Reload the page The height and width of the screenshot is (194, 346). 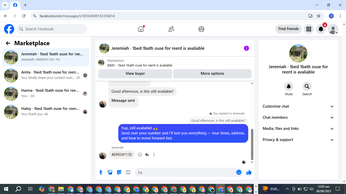click(24, 16)
